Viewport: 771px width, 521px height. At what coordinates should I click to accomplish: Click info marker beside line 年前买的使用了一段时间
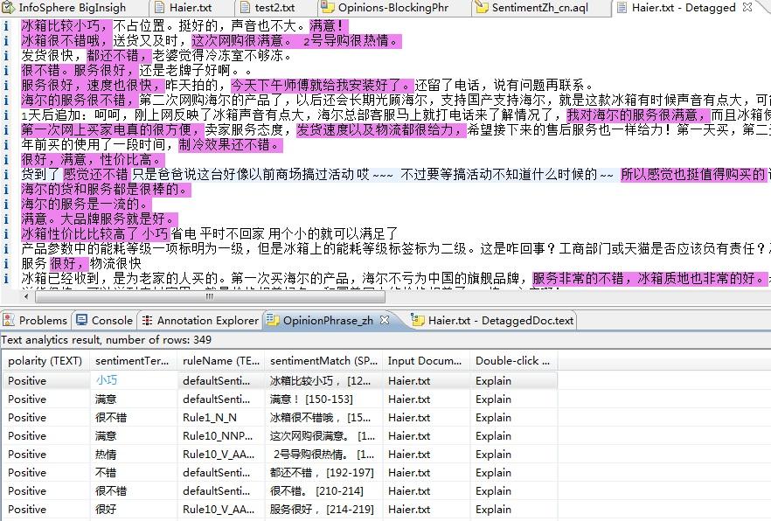pos(5,144)
